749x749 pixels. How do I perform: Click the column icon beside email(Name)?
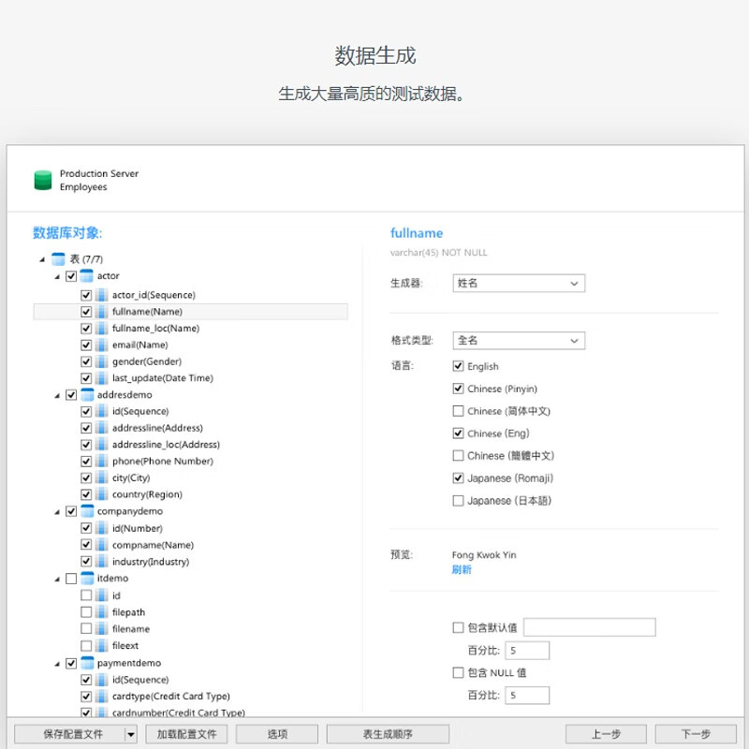coord(102,345)
